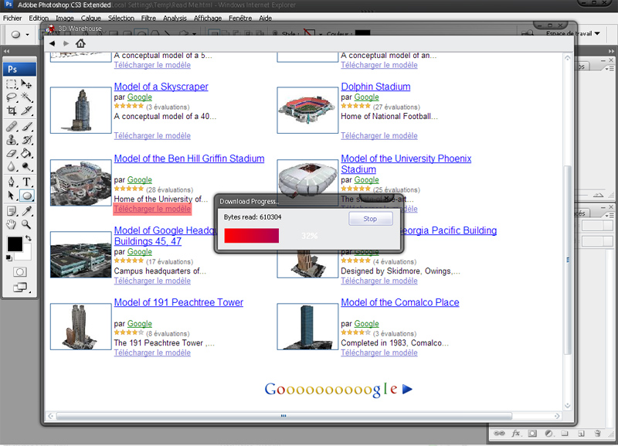Open the Aide menu
618x446 pixels.
click(265, 18)
